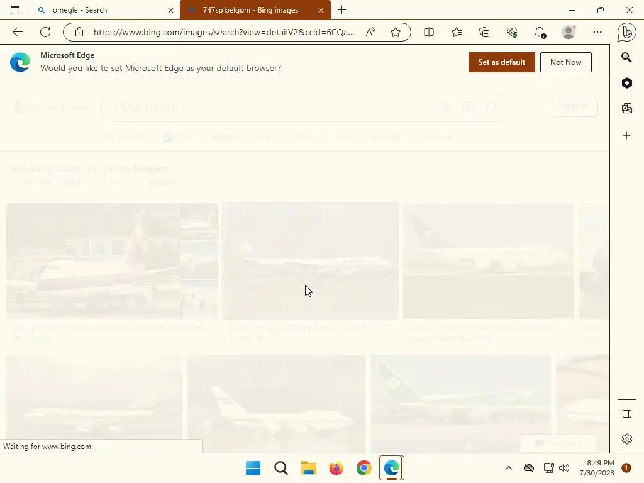644x483 pixels.
Task: Open Windows Start menu
Action: (x=253, y=468)
